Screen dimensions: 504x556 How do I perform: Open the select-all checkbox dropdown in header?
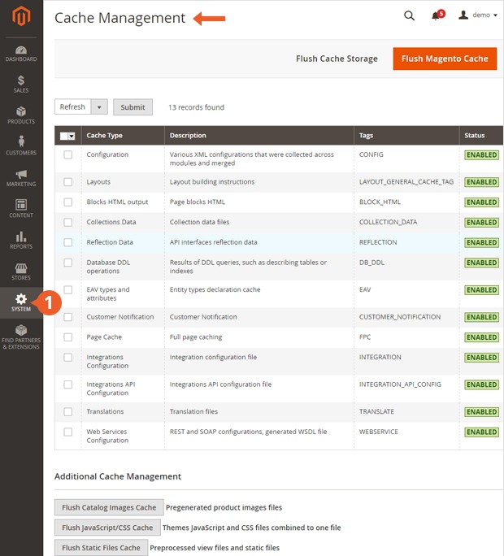pos(67,136)
